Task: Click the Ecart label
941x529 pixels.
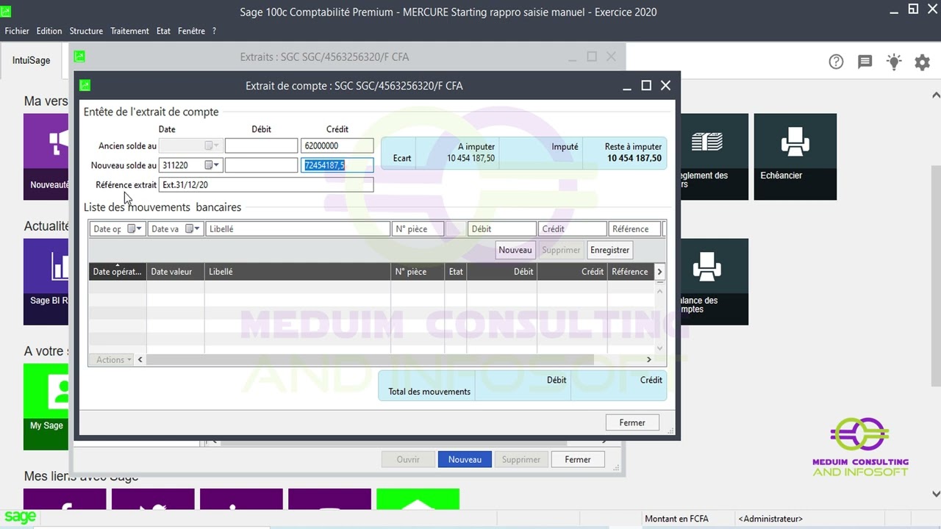Action: point(402,158)
